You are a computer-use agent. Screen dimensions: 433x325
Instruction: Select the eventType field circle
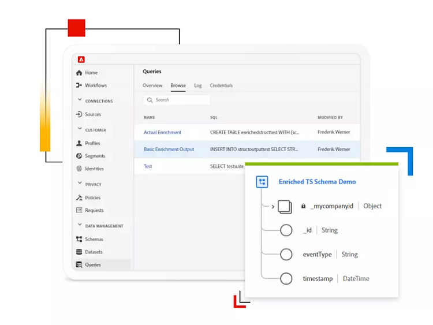point(286,255)
